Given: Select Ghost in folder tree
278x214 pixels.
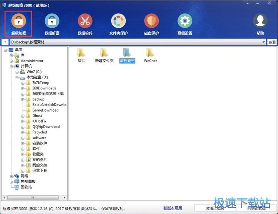Looking at the screenshot, I should pyautogui.click(x=37, y=115).
